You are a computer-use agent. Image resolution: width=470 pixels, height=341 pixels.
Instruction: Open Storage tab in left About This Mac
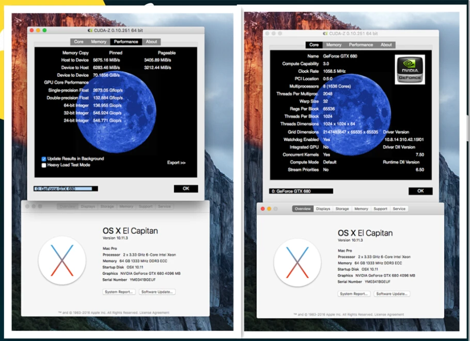[x=107, y=207]
